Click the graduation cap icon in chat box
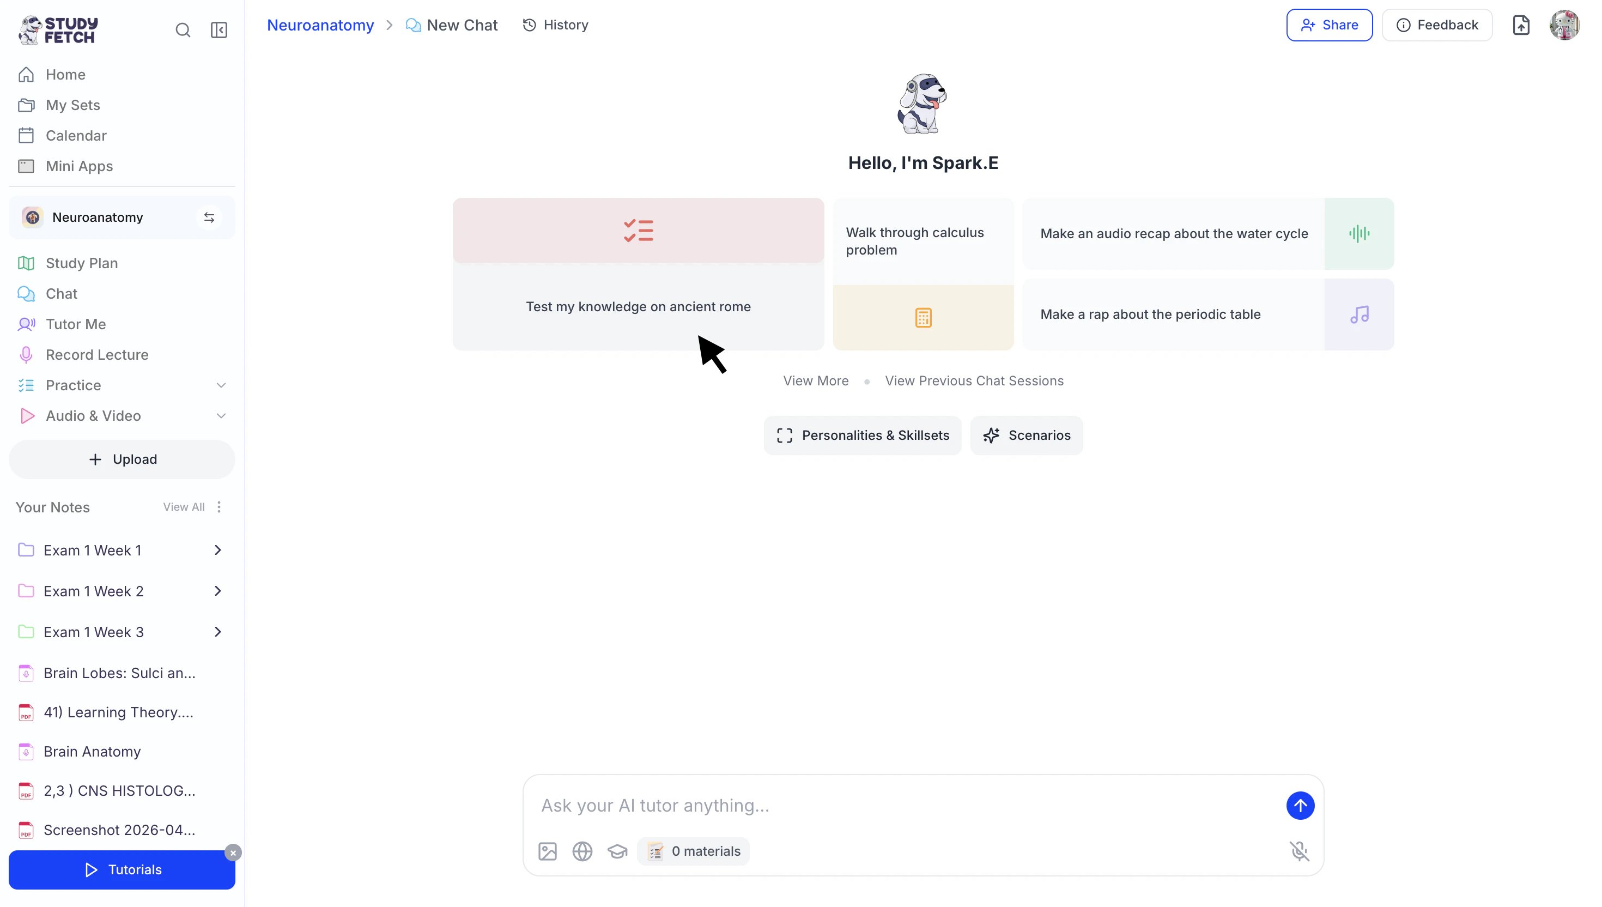The width and height of the screenshot is (1602, 907). pos(617,851)
